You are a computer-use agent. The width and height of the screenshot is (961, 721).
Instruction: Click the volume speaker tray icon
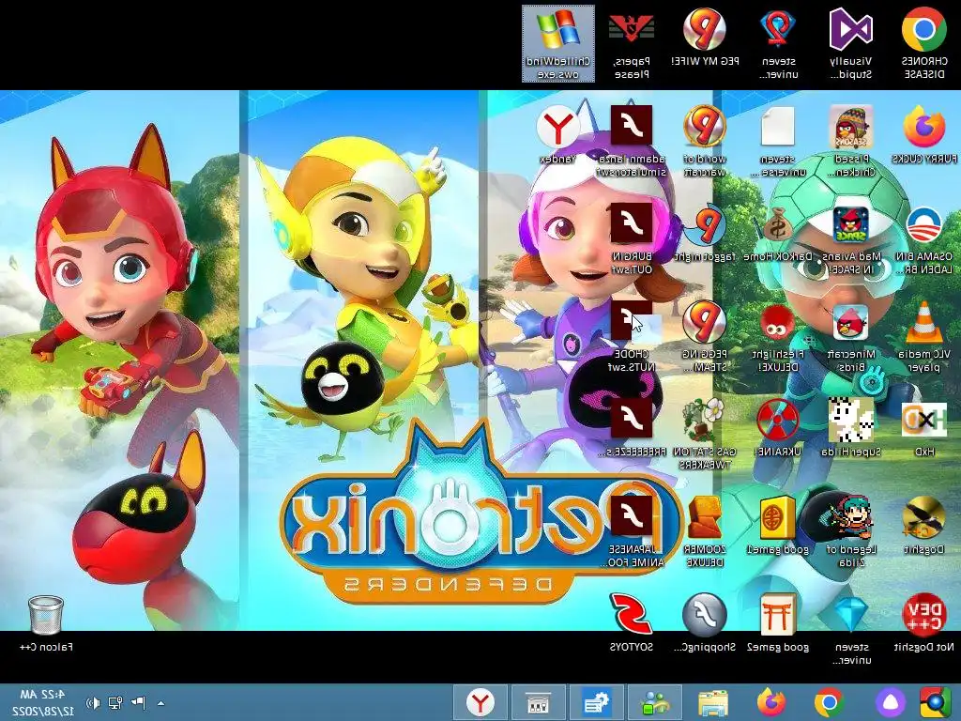(x=93, y=702)
